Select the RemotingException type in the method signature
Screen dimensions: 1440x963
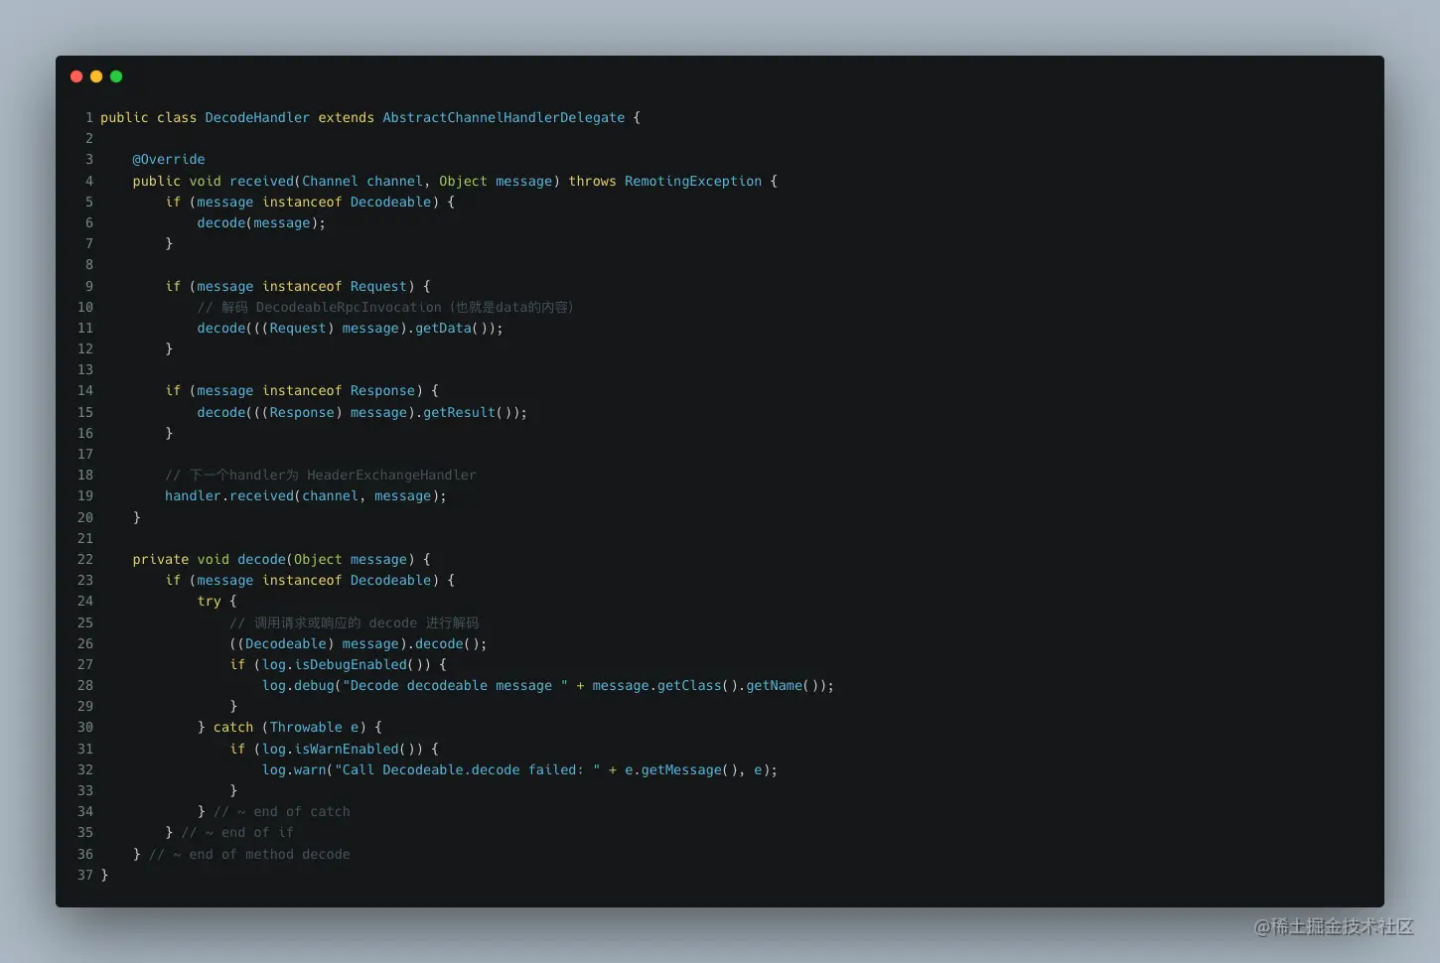[x=692, y=181]
